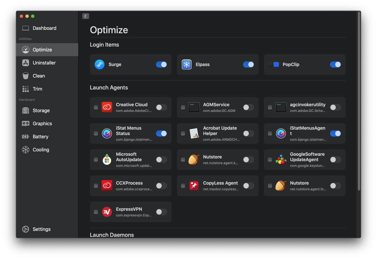Tick the GoogleSoftwareUpdateAgent checkbox
Image resolution: width=377 pixels, height=259 pixels.
[270, 159]
